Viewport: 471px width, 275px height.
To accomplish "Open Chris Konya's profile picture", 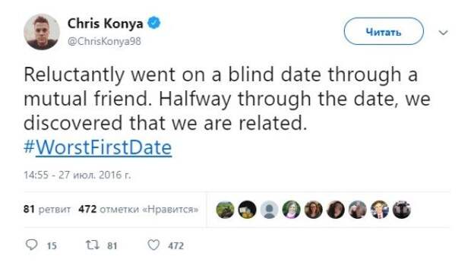I will click(x=42, y=32).
